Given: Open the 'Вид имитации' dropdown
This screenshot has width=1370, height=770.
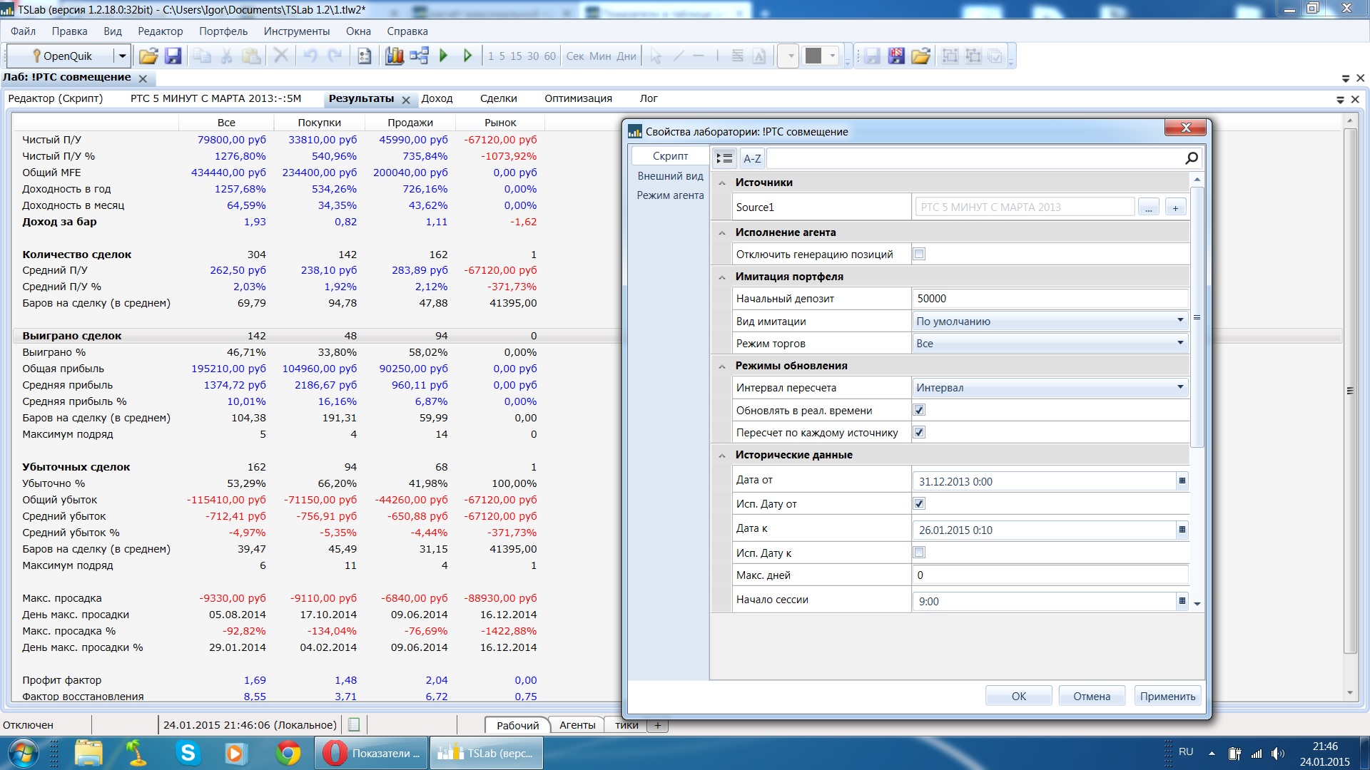Looking at the screenshot, I should (x=1180, y=321).
